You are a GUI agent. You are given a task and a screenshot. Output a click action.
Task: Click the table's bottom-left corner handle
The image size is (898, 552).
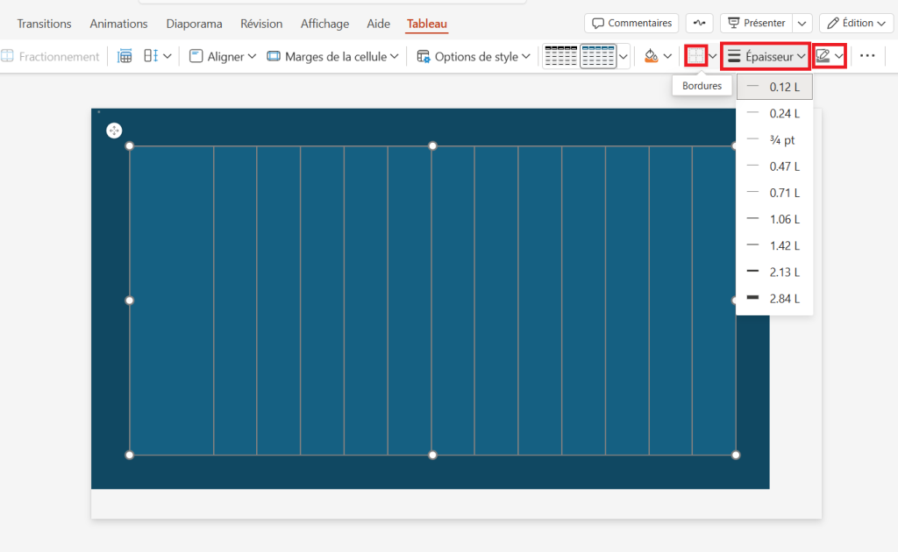point(130,455)
